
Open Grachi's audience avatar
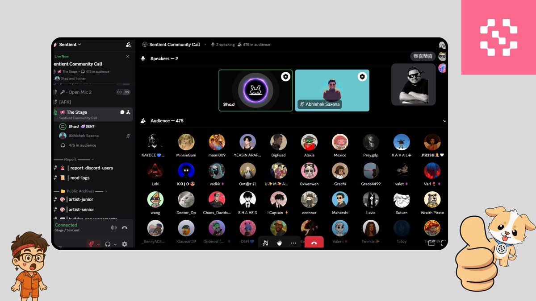(340, 171)
